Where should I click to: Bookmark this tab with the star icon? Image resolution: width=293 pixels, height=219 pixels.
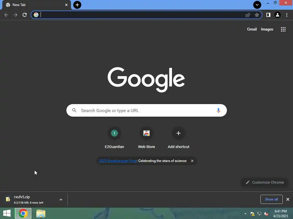(x=257, y=15)
